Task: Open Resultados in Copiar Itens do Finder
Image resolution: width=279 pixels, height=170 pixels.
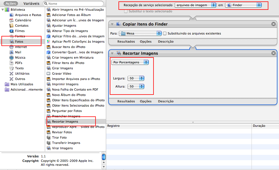Action: point(126,42)
